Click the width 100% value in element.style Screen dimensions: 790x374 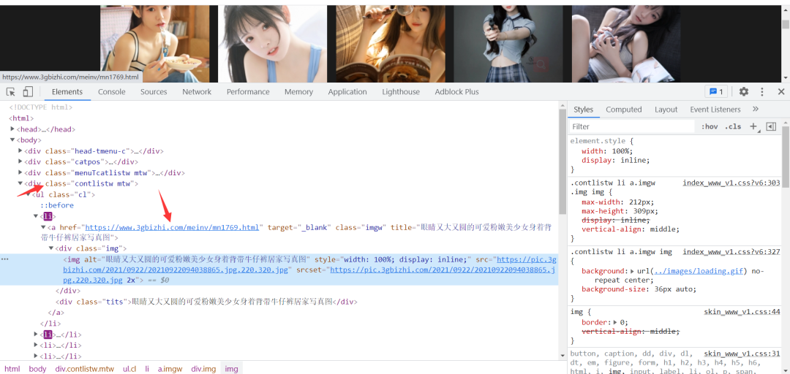coord(621,150)
